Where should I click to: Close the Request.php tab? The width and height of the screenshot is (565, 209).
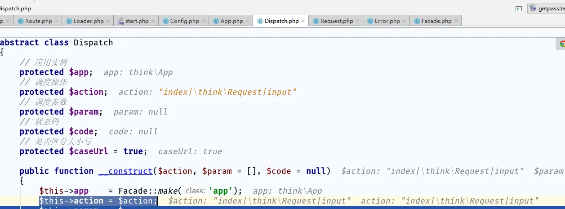point(358,21)
